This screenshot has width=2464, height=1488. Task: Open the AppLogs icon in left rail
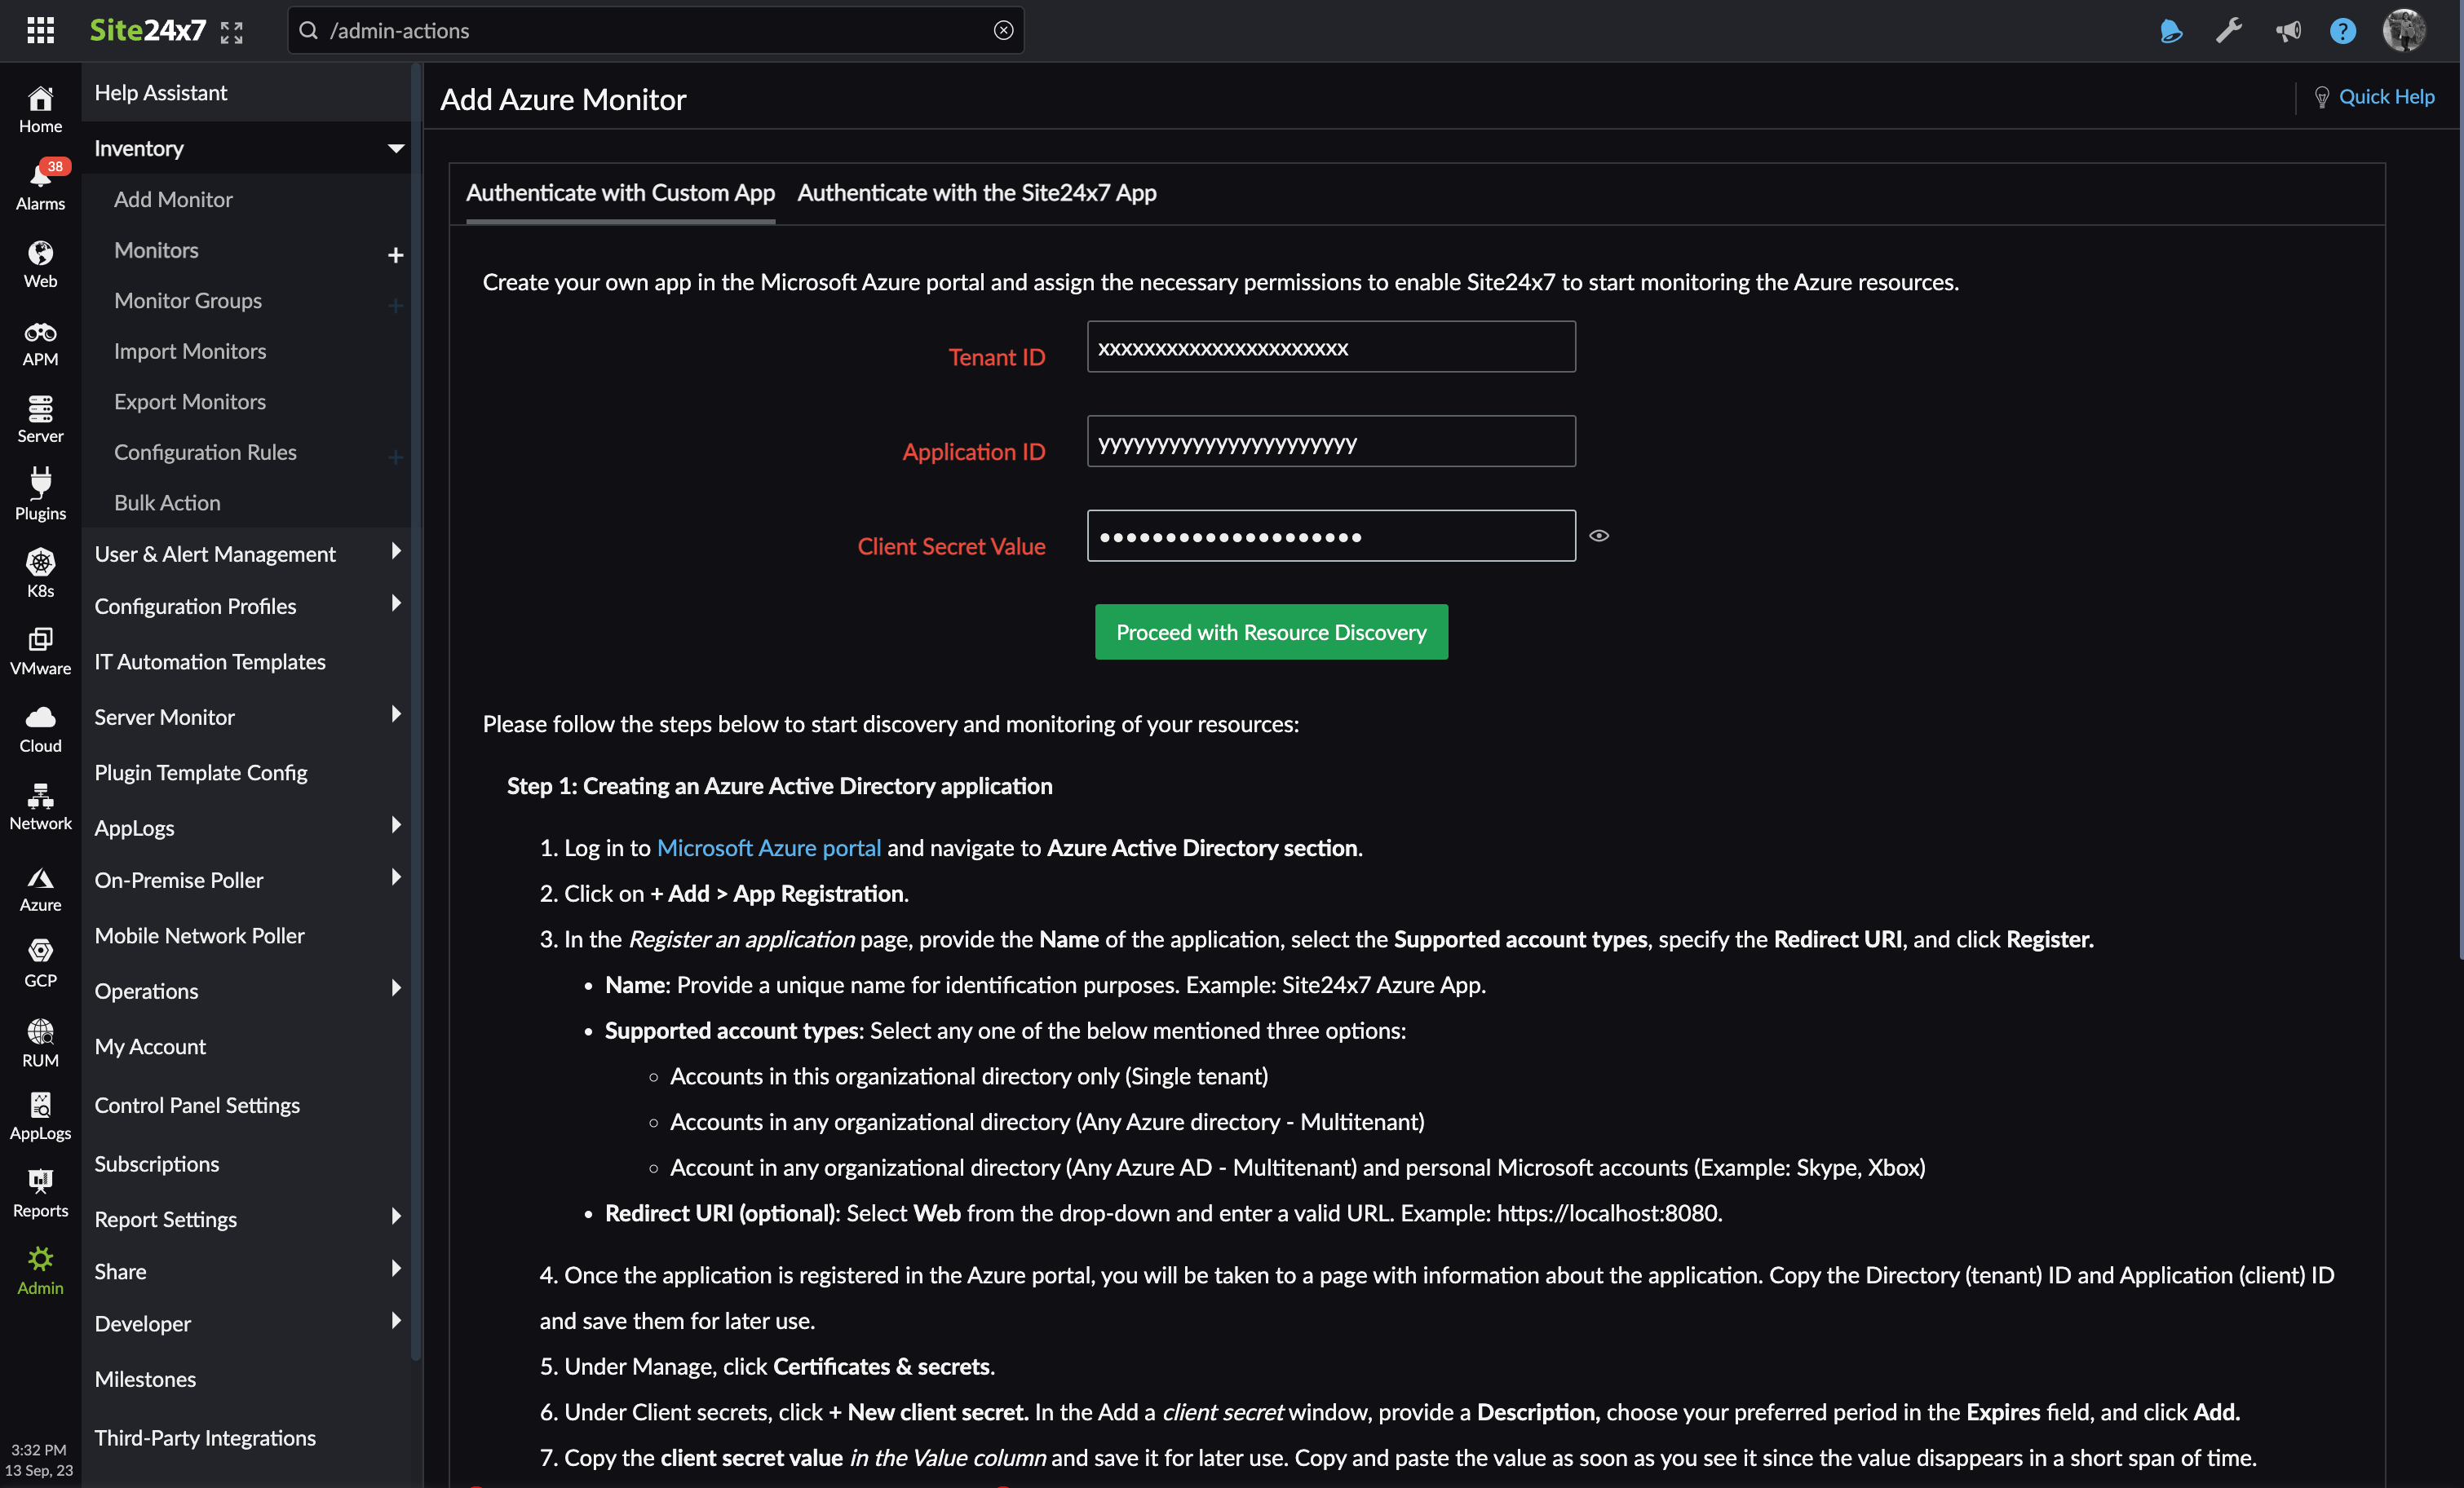[40, 1117]
